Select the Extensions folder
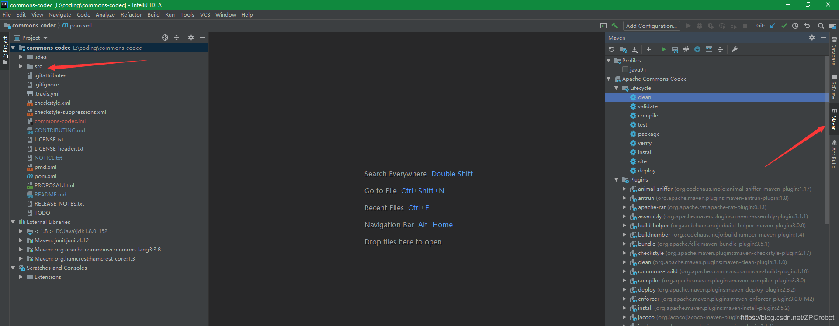 pyautogui.click(x=48, y=277)
